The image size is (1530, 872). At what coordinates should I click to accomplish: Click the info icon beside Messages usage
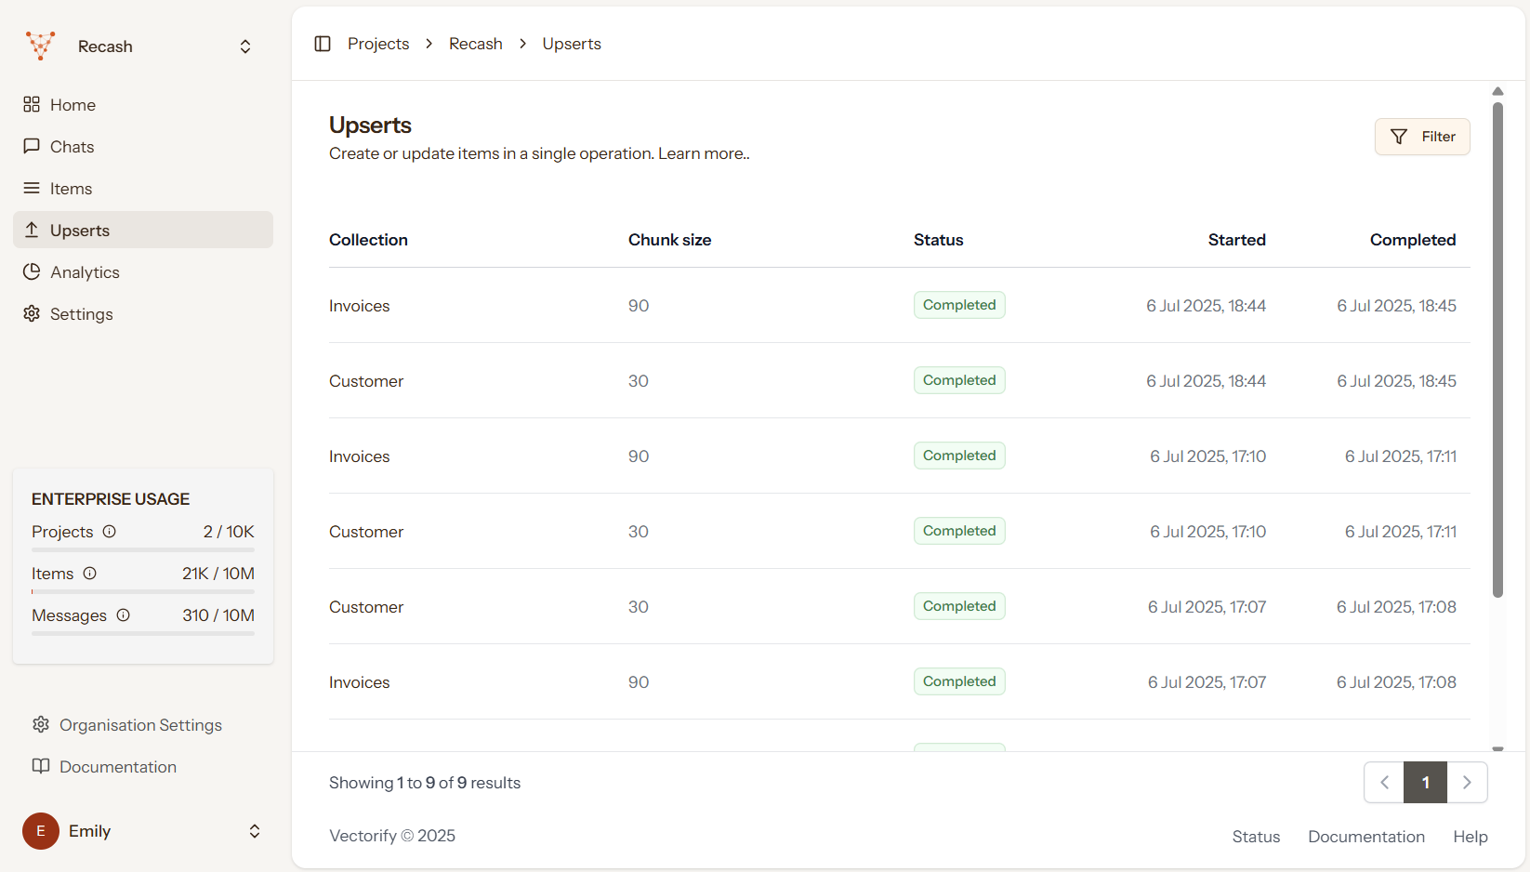click(123, 615)
